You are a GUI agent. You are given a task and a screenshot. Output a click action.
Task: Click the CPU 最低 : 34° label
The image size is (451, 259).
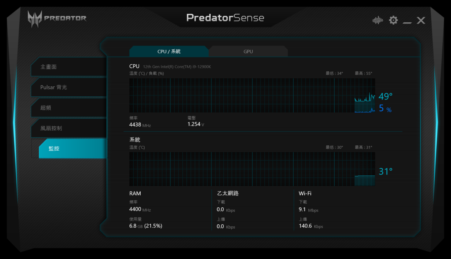tap(334, 74)
